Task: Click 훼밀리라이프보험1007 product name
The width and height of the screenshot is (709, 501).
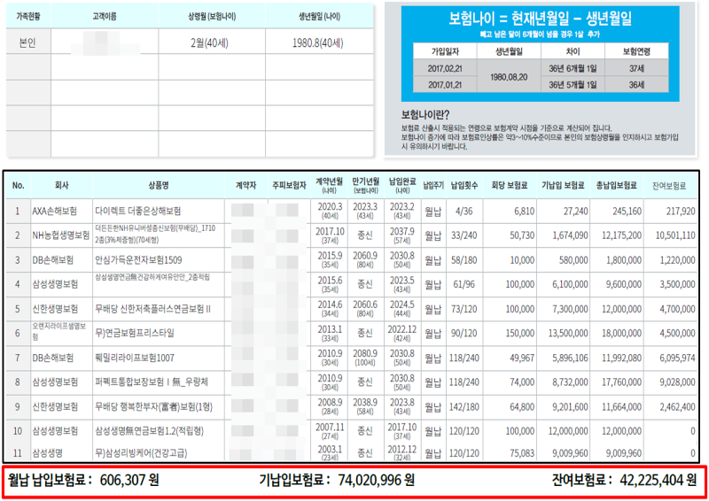Action: [135, 358]
